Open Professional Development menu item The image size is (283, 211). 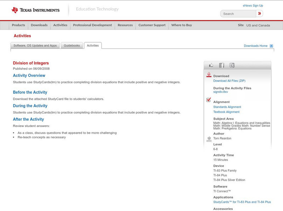tap(92, 25)
